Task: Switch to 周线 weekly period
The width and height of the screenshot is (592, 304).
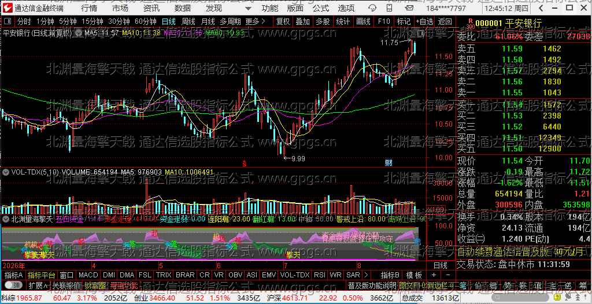Action: point(188,21)
